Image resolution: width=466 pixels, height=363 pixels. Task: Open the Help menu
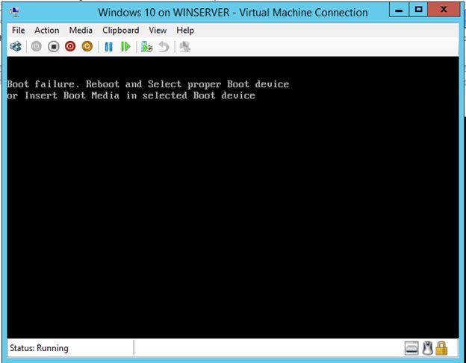[185, 31]
